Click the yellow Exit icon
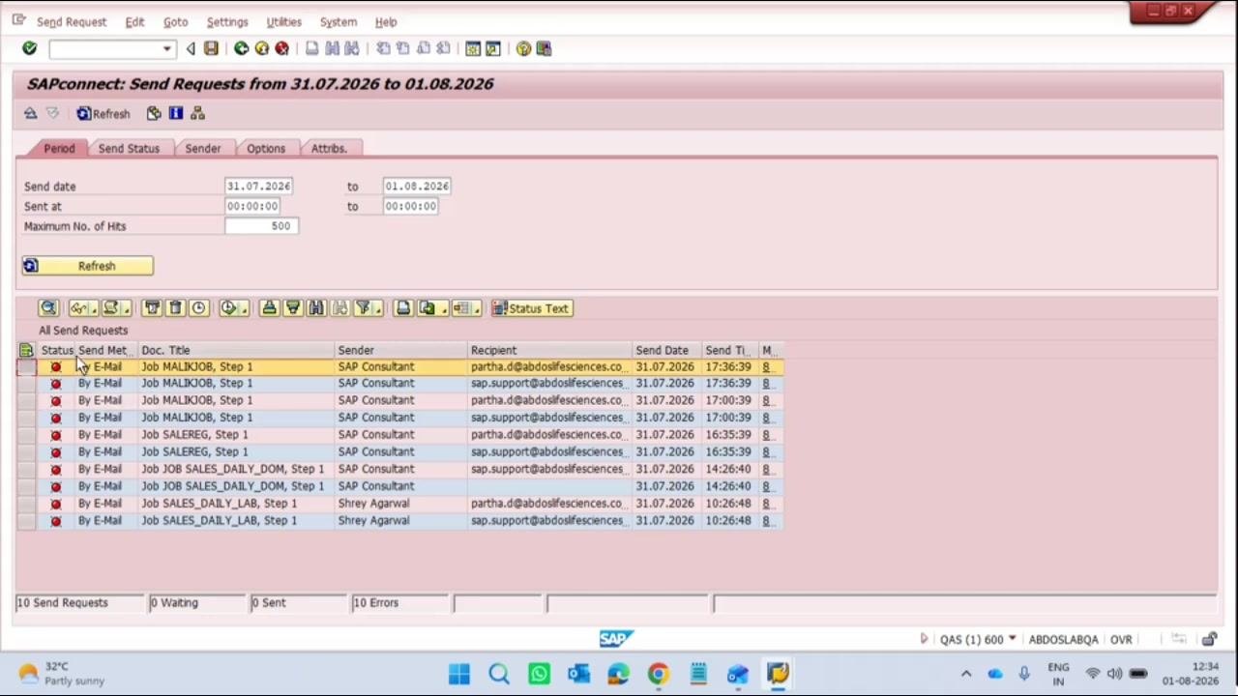 pyautogui.click(x=261, y=48)
